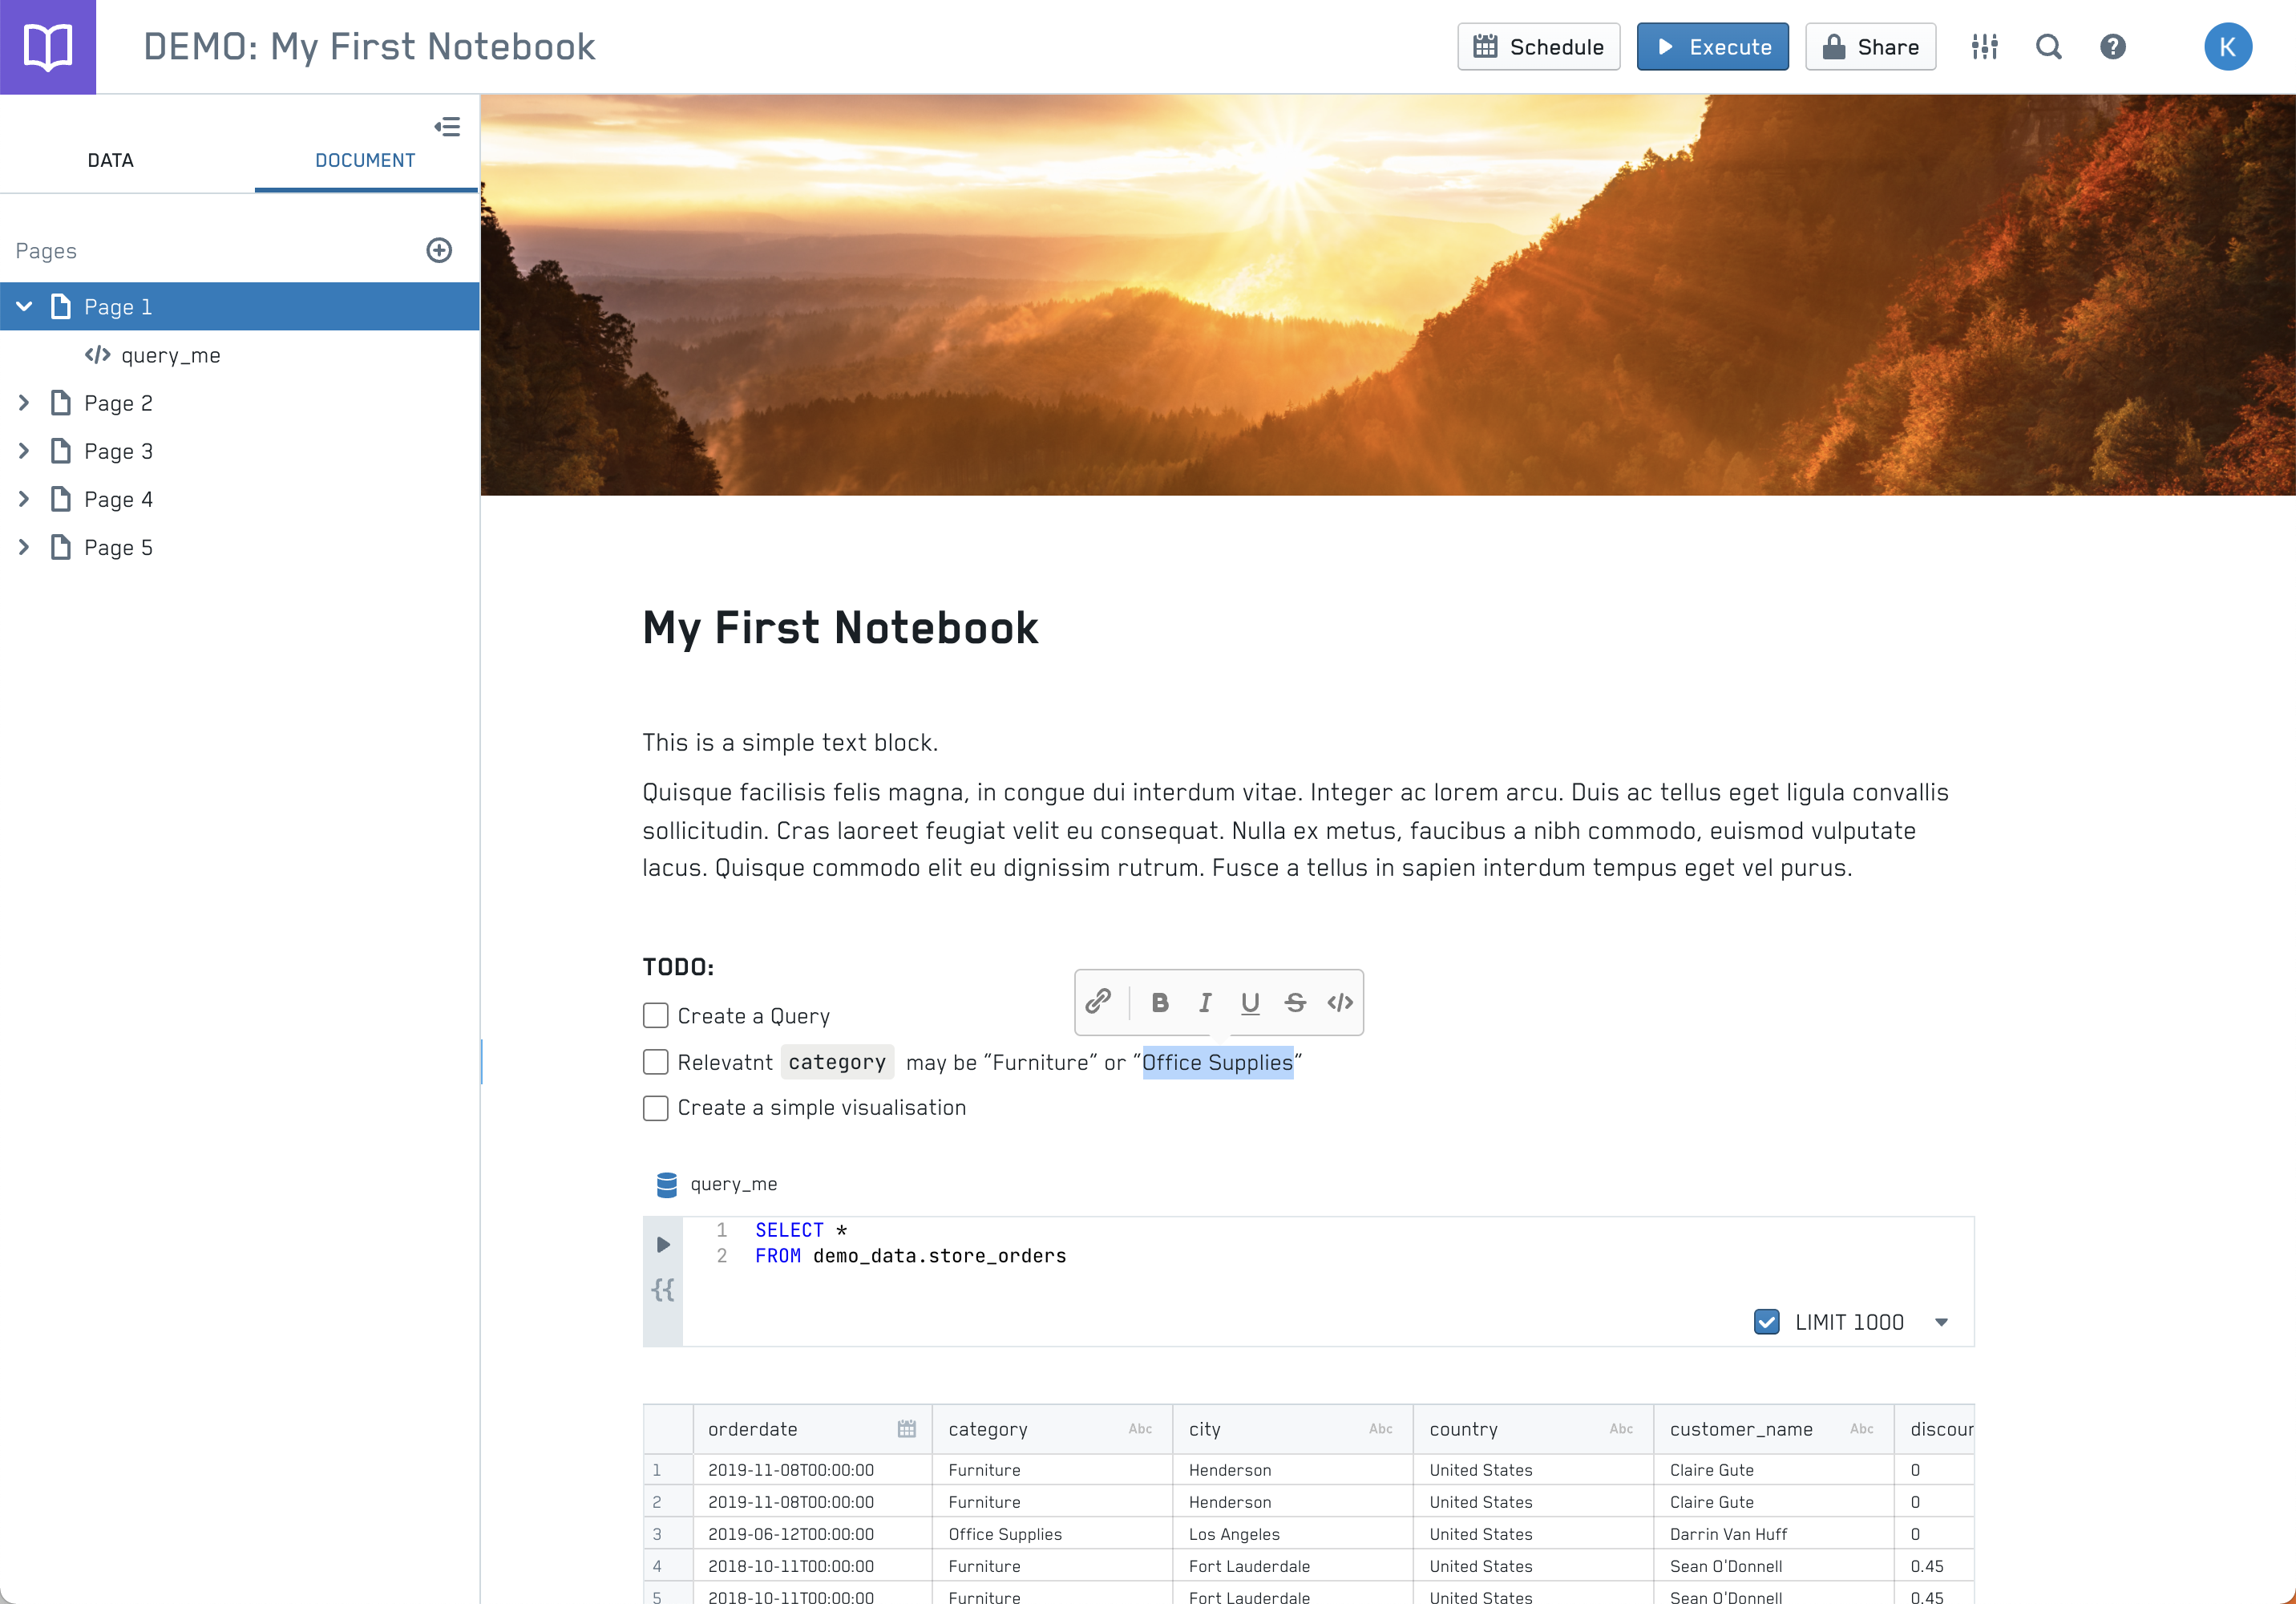Click the insert link icon in formatting popup

[x=1098, y=1002]
